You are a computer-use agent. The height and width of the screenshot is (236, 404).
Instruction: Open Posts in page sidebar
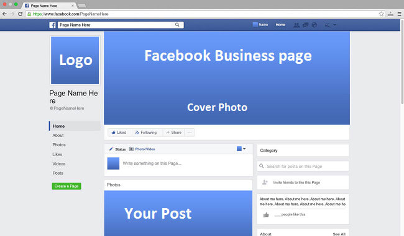(x=58, y=173)
